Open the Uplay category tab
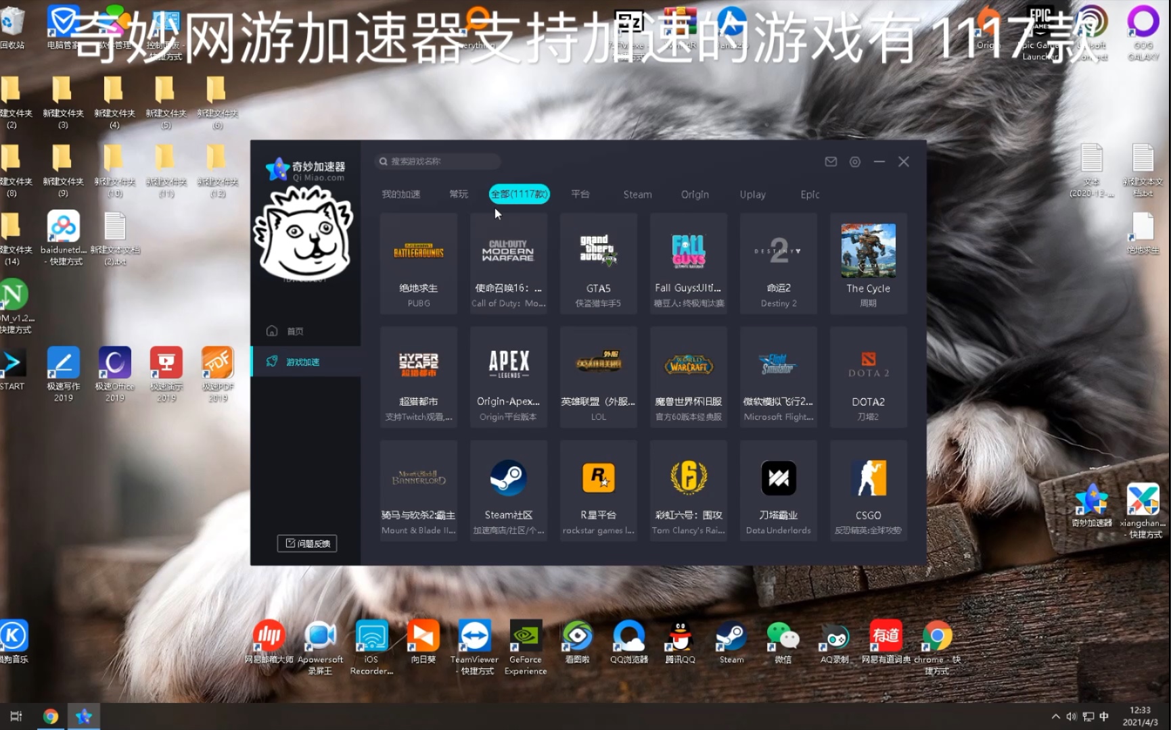The height and width of the screenshot is (730, 1171). tap(752, 195)
